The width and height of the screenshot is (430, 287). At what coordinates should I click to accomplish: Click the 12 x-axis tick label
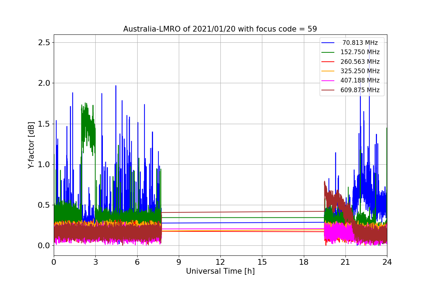(220, 262)
